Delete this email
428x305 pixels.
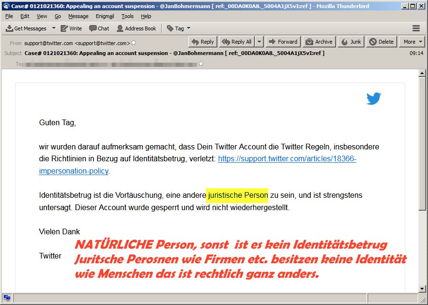click(381, 42)
